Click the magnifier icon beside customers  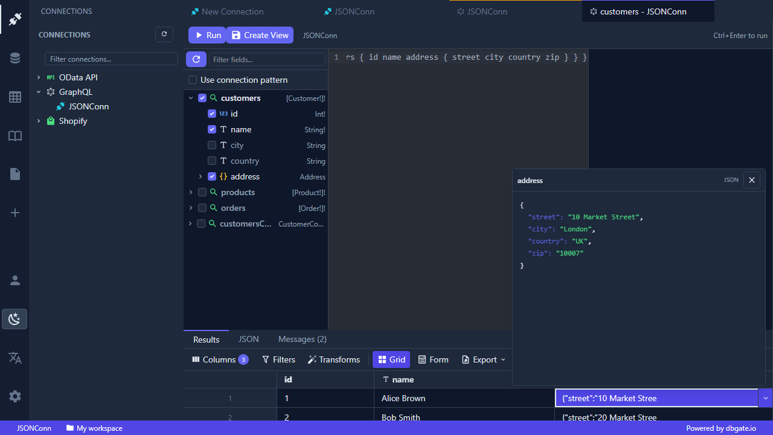(x=214, y=98)
